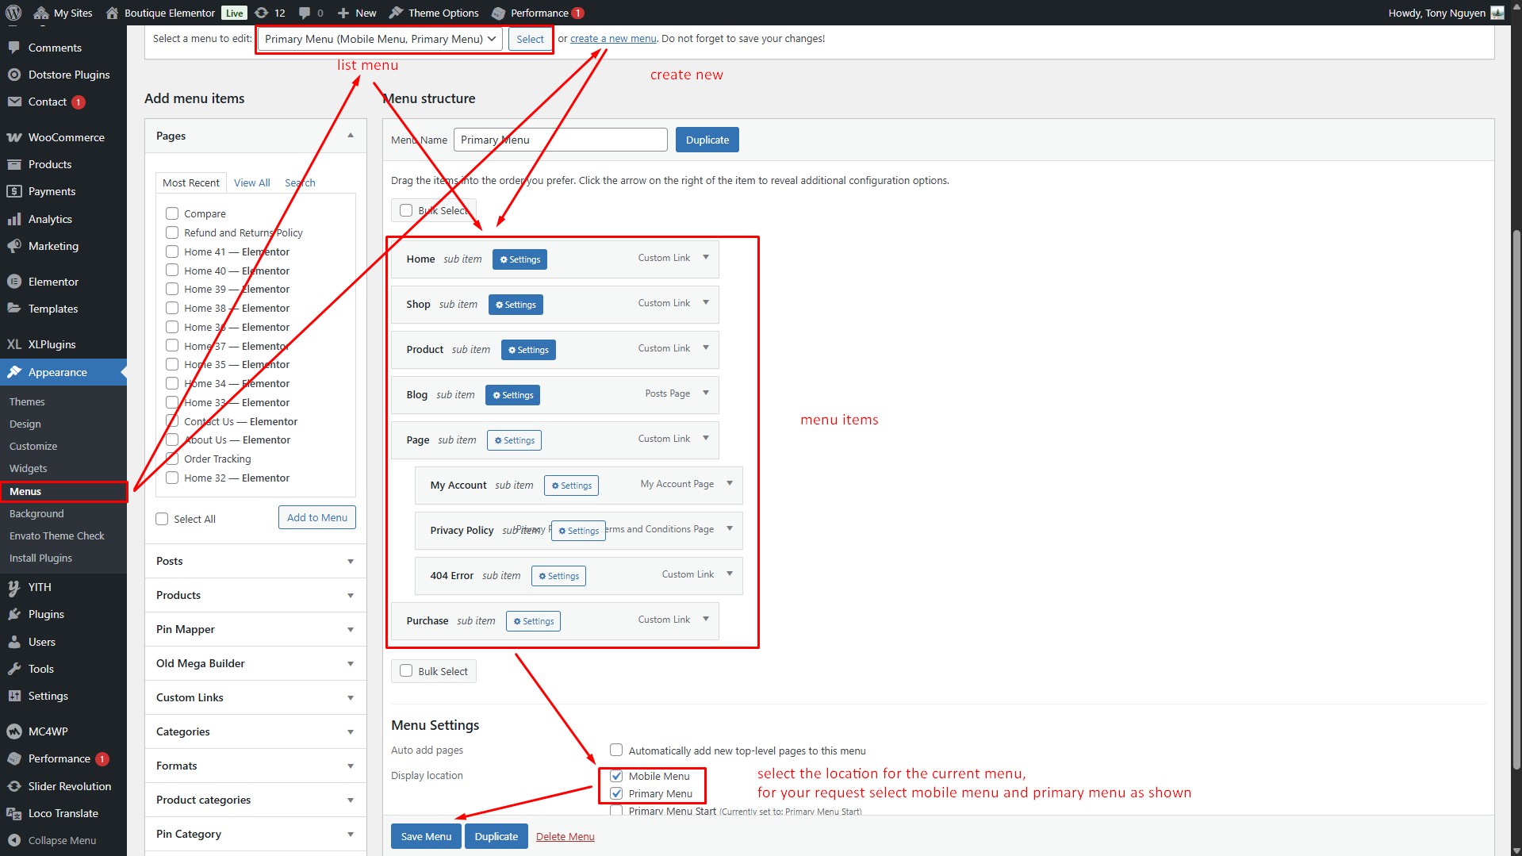Open Loco Translate sidebar icon
This screenshot has height=856, width=1522.
(x=14, y=813)
